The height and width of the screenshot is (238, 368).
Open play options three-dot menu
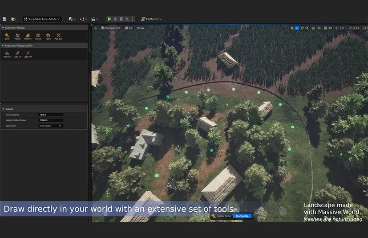[133, 19]
